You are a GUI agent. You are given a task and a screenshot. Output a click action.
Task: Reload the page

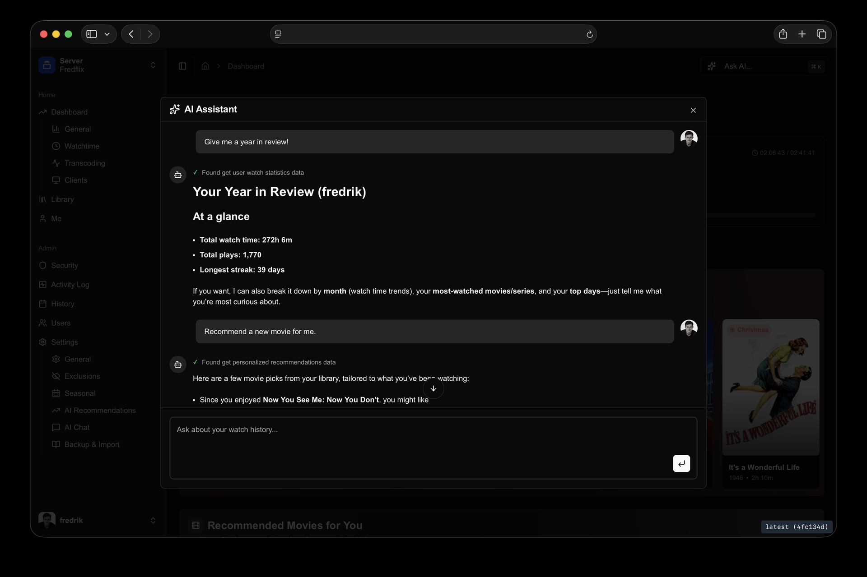point(589,34)
